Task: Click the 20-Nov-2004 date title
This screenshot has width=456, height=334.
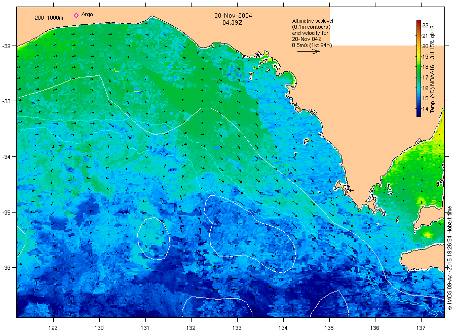Action: tap(233, 15)
